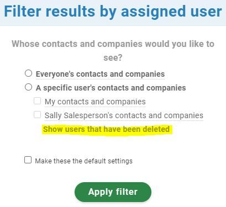Click the Make these the default settings text
This screenshot has height=207, width=226.
tap(84, 161)
